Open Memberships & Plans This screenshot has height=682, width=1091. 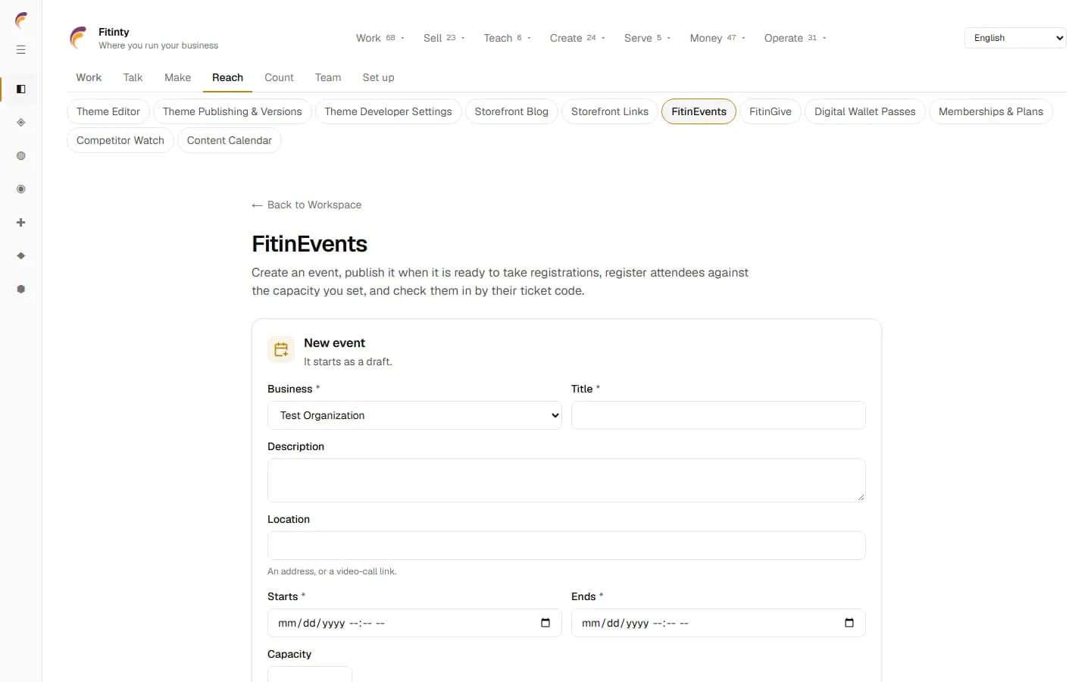[990, 111]
